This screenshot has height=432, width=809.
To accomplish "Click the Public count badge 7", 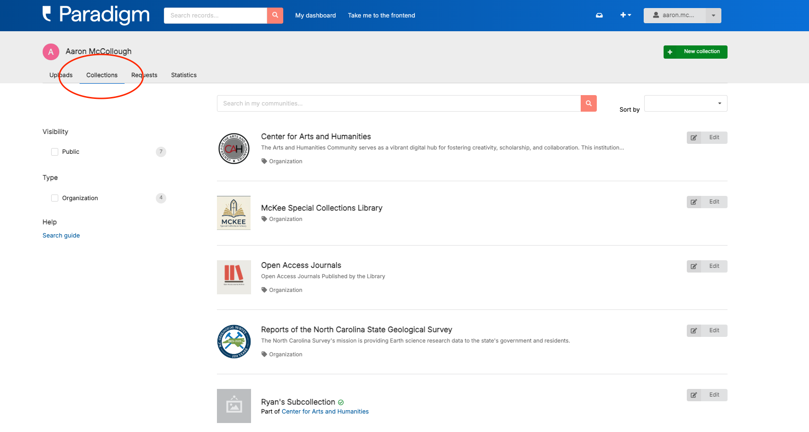I will 161,152.
